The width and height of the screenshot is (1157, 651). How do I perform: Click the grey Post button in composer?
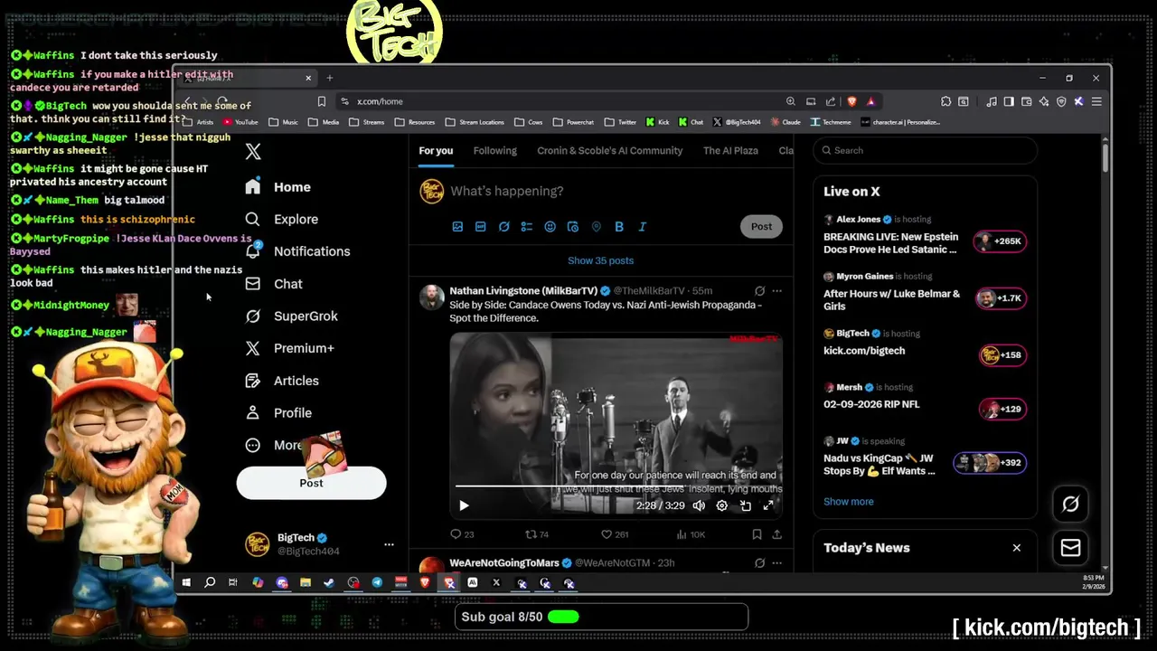tap(761, 227)
